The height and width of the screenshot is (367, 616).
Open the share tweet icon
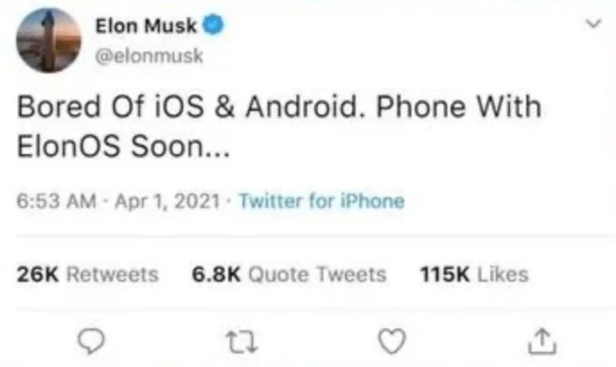542,341
